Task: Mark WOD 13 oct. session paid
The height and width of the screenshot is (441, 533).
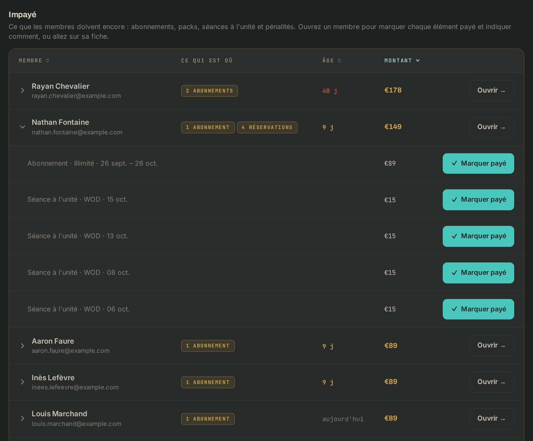Action: point(478,236)
